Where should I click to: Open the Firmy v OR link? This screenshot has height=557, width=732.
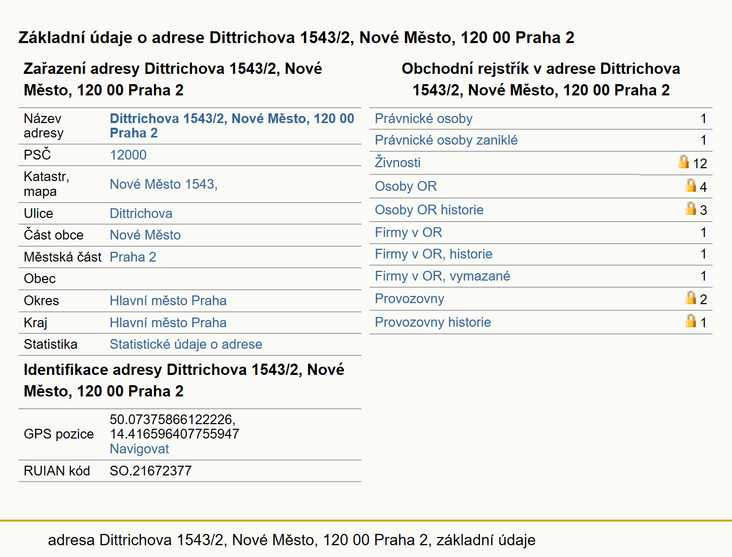408,232
